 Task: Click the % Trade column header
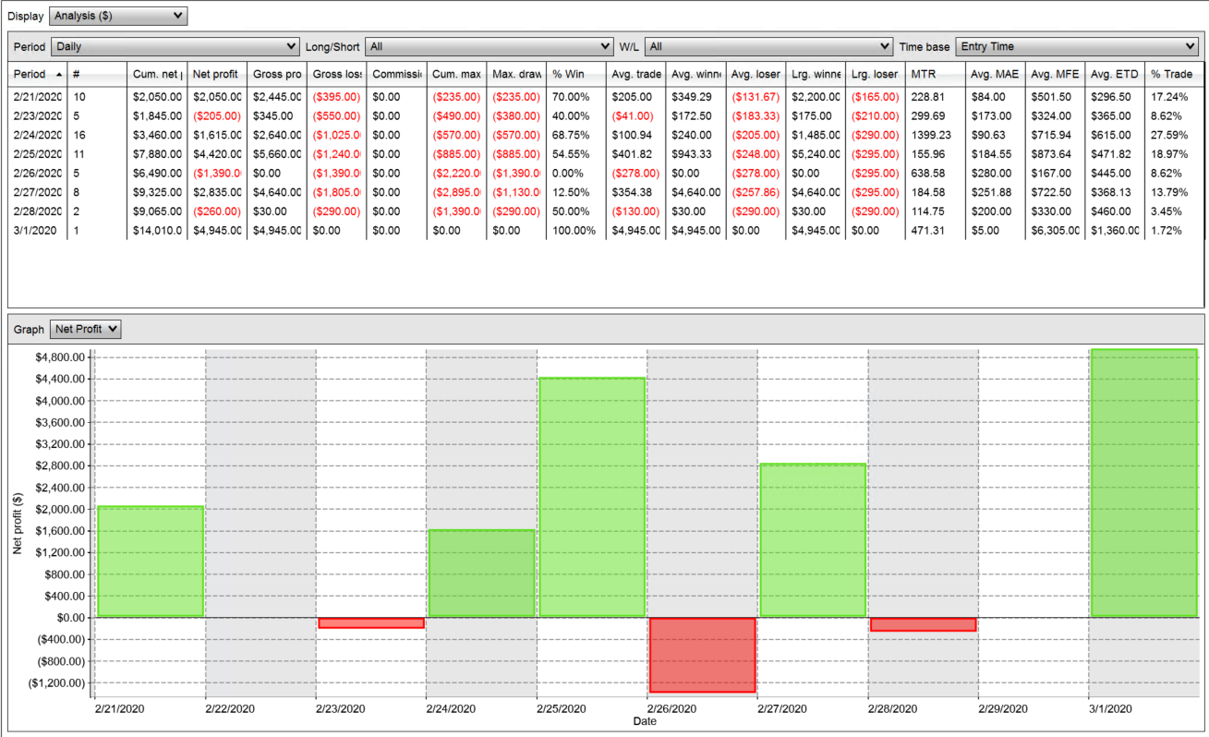pyautogui.click(x=1175, y=74)
